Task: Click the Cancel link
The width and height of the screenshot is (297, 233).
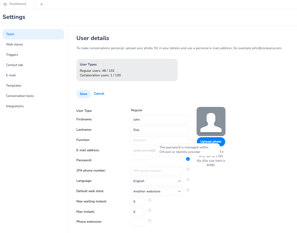Action: click(x=99, y=94)
